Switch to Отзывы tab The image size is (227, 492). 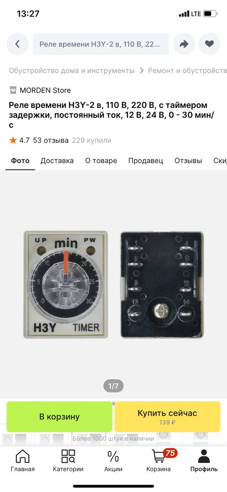click(188, 161)
